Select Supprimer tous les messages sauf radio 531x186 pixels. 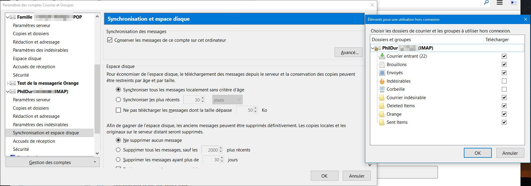click(118, 150)
